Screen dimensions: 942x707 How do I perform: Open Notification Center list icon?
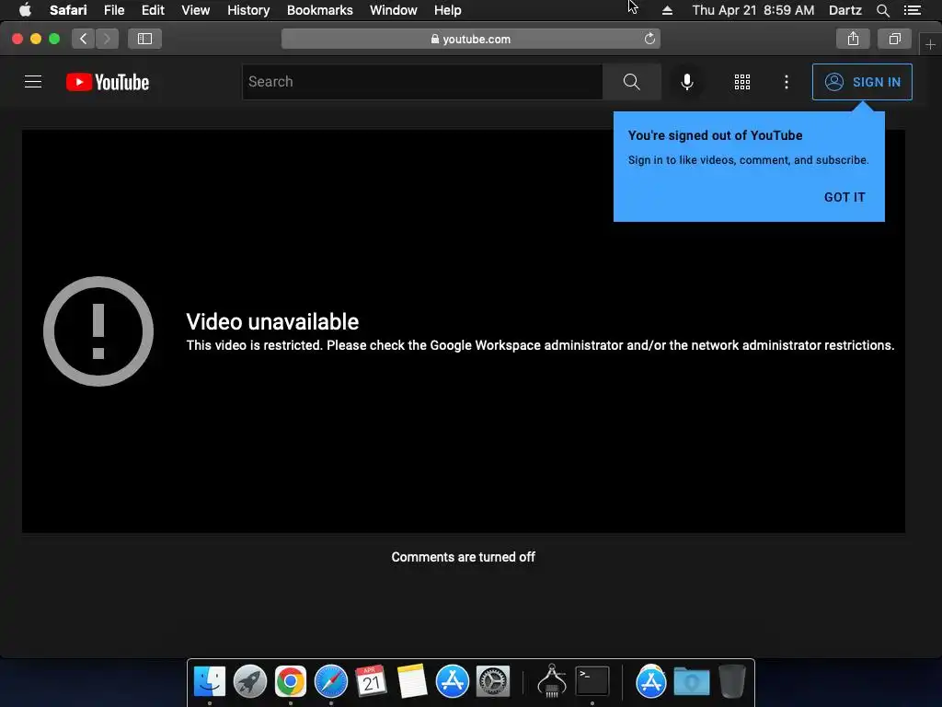pos(912,10)
